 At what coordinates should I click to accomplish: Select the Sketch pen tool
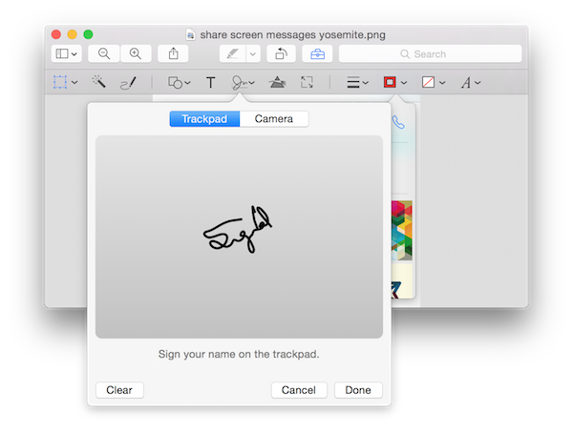[x=128, y=83]
